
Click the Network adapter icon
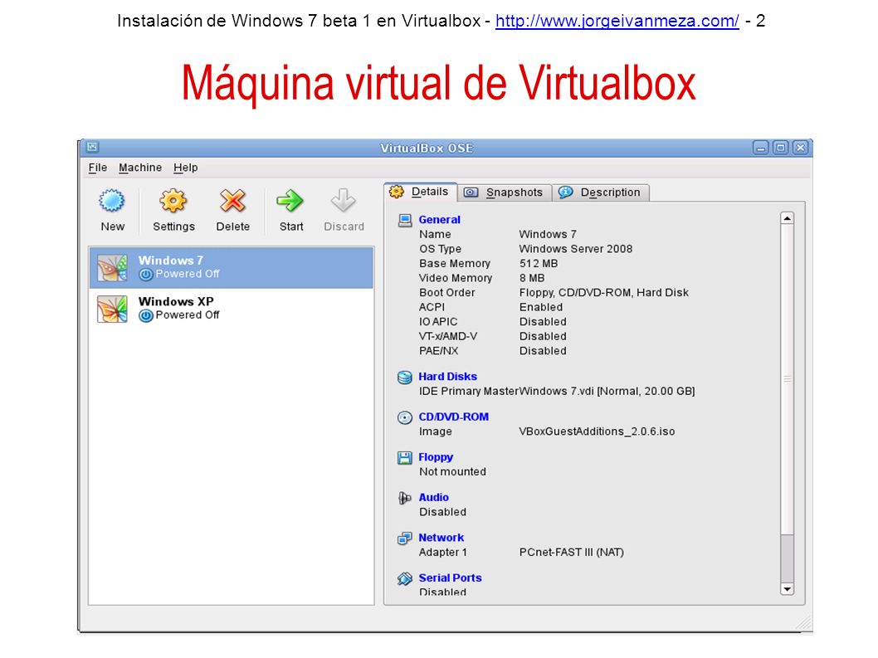tap(405, 539)
